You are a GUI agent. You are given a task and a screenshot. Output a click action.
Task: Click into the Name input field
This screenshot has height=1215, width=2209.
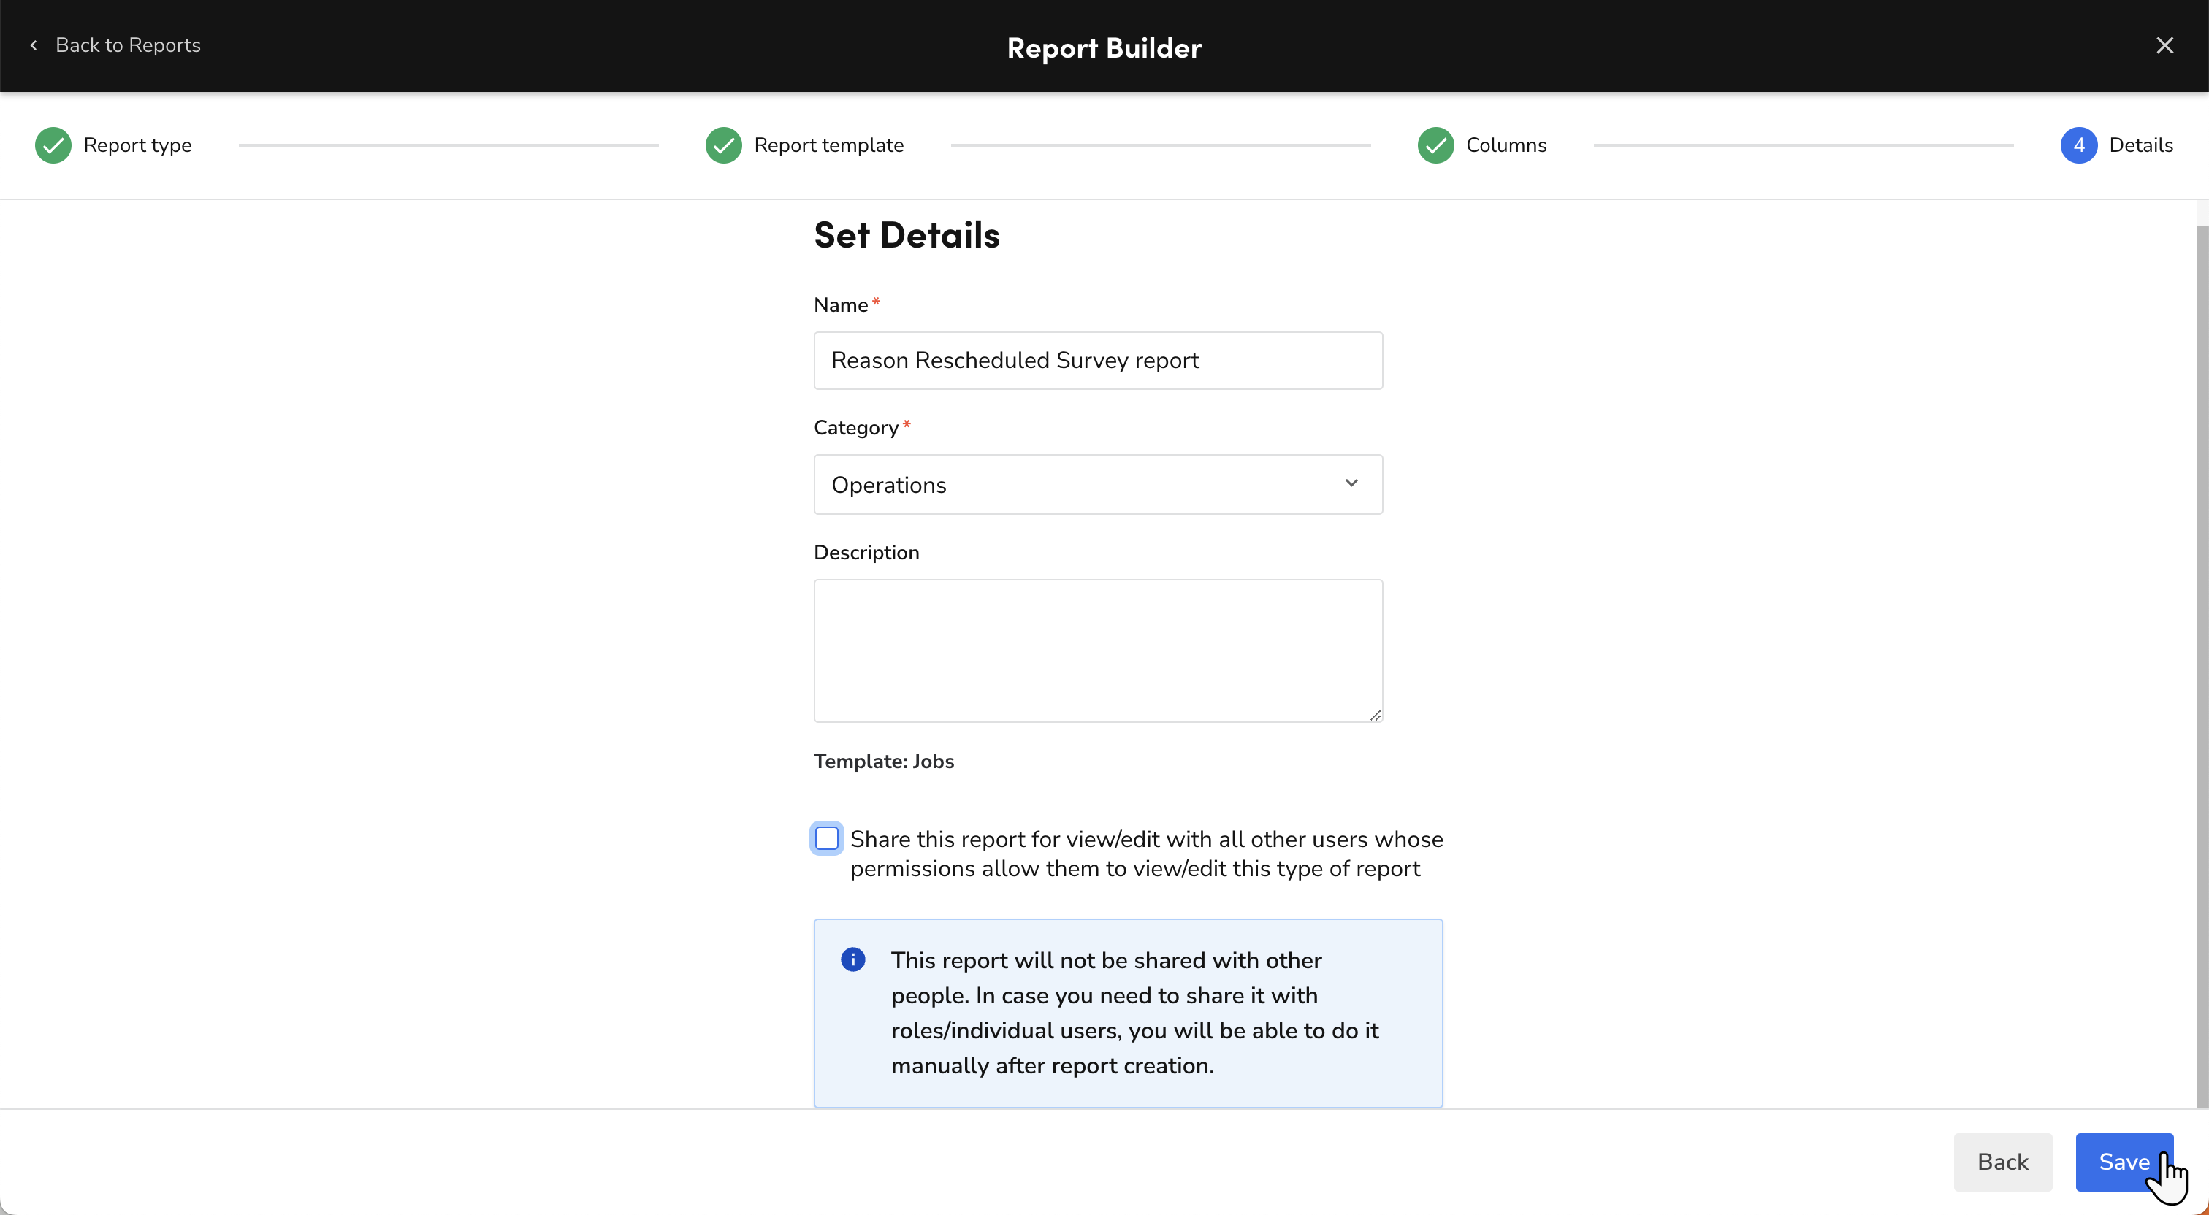tap(1098, 360)
